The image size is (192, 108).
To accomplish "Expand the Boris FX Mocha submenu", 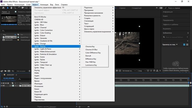I will [x=56, y=17].
